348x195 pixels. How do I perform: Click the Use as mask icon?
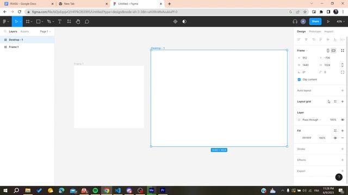coord(184,22)
